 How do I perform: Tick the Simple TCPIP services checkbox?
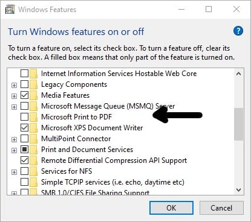pos(24,182)
